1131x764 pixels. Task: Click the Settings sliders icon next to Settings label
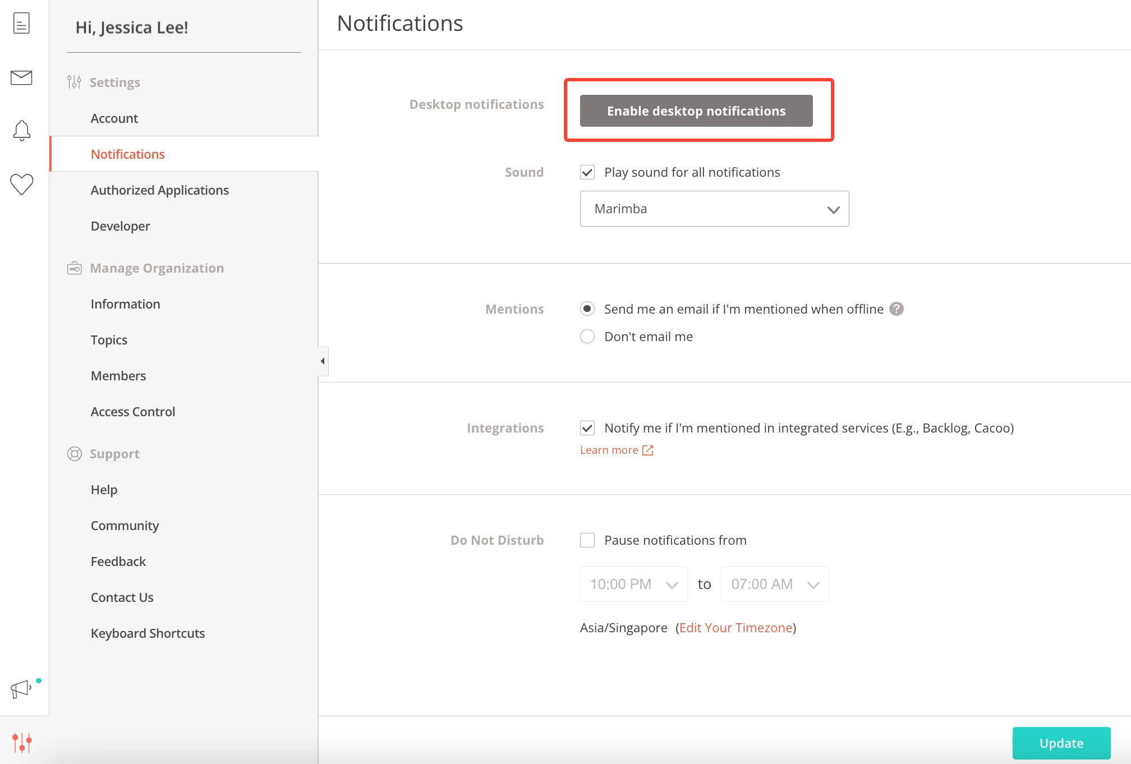(74, 82)
